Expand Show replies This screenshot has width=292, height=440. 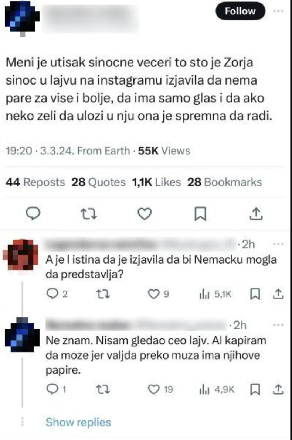tap(78, 422)
